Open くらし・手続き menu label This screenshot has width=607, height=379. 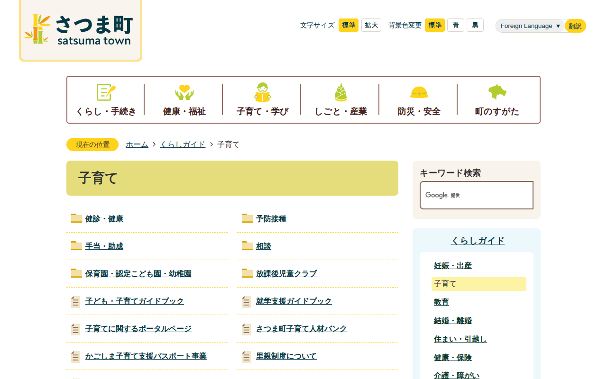pyautogui.click(x=106, y=112)
